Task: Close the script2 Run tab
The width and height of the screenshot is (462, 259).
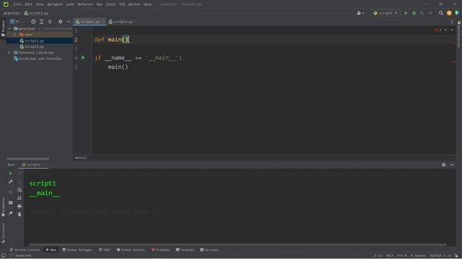Action: (x=44, y=165)
